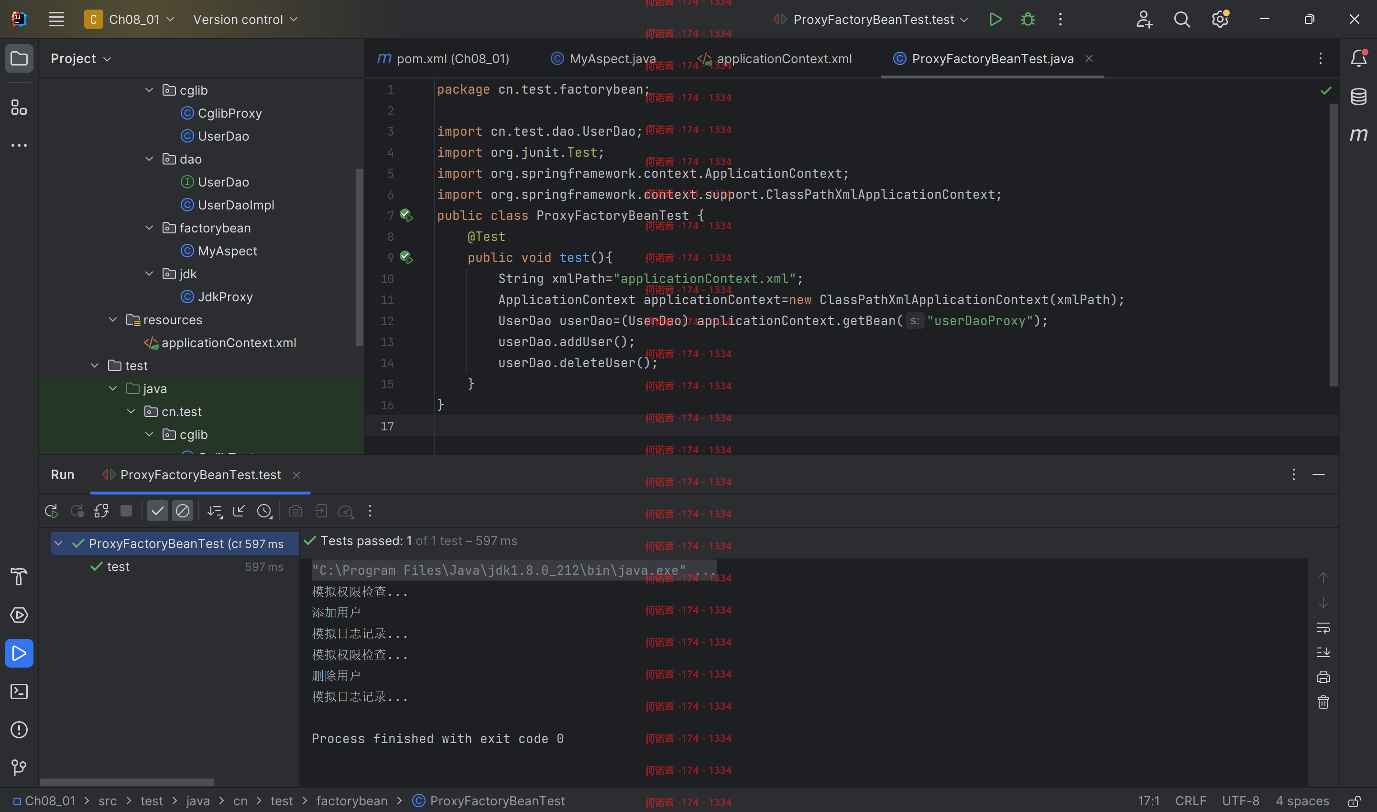
Task: Click editor vertical scrollbar
Action: pyautogui.click(x=1334, y=244)
